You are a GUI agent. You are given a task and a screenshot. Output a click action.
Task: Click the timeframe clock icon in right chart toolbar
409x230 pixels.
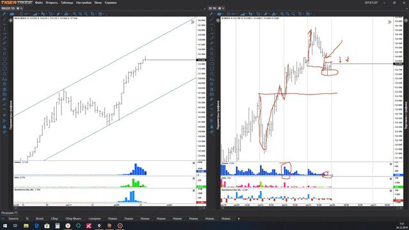(229, 14)
